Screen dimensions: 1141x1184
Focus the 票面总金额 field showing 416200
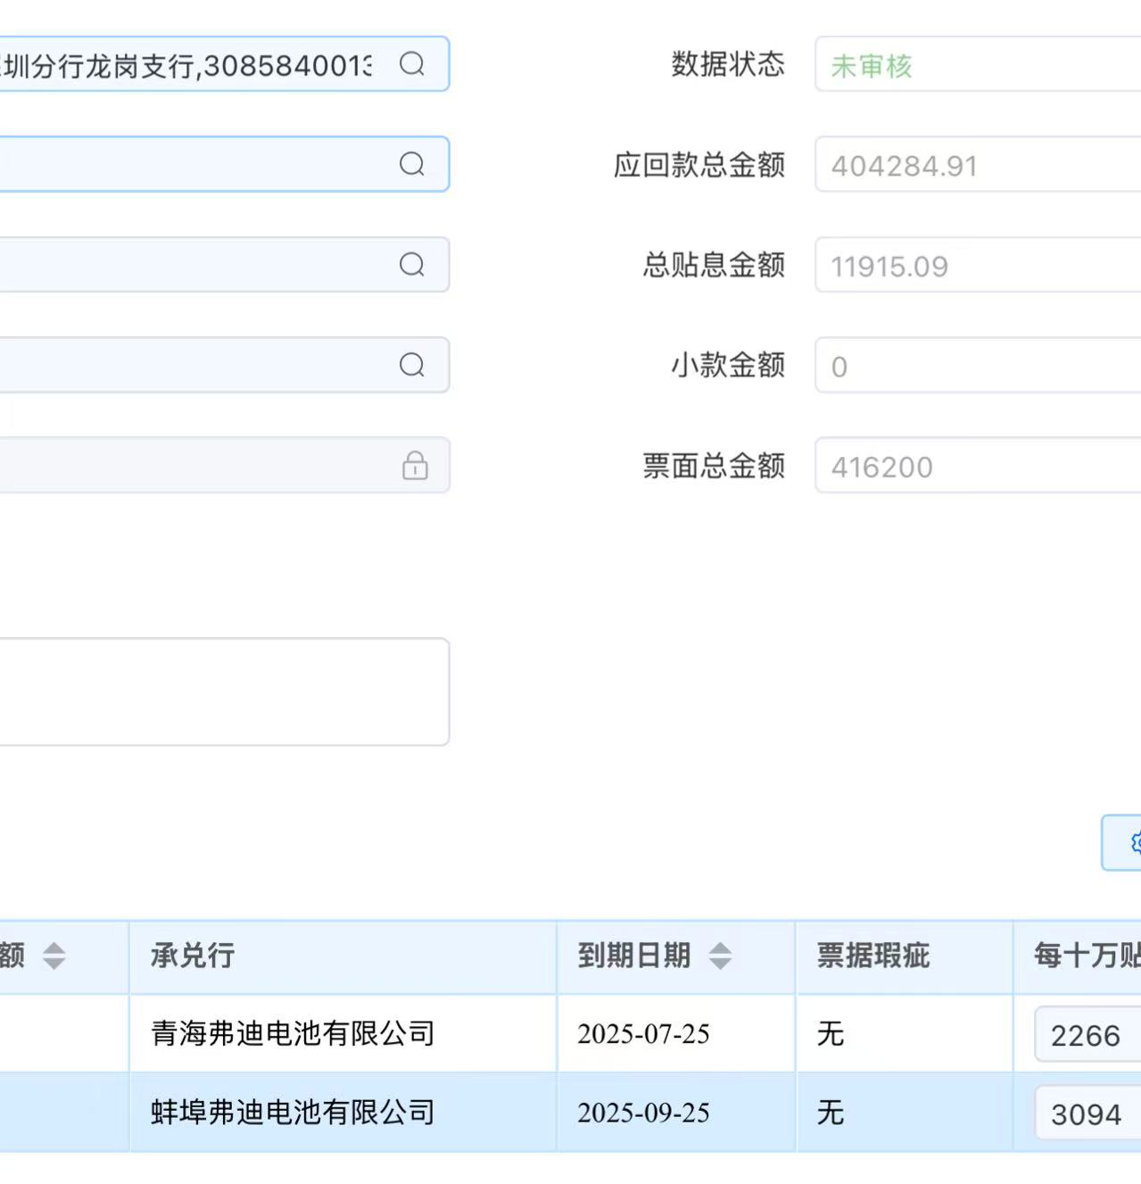point(977,467)
